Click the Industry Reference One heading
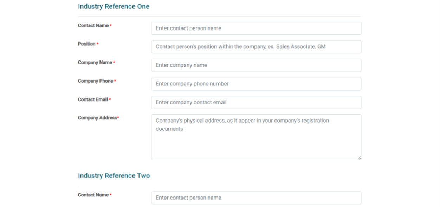440x207 pixels. click(114, 6)
